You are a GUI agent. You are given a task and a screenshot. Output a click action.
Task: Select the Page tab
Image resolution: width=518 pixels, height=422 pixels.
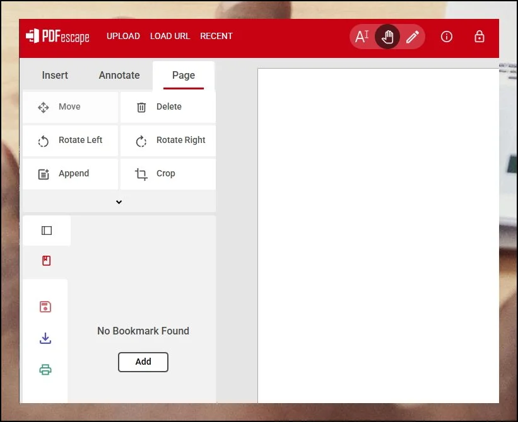(x=184, y=75)
